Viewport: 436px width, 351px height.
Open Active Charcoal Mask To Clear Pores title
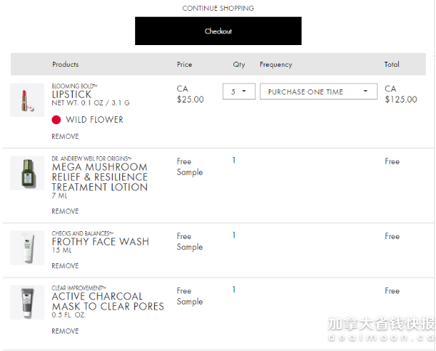(x=108, y=302)
